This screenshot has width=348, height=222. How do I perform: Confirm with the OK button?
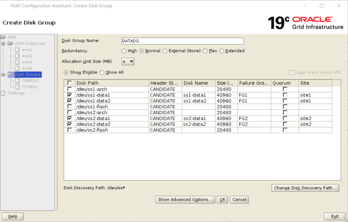222,200
